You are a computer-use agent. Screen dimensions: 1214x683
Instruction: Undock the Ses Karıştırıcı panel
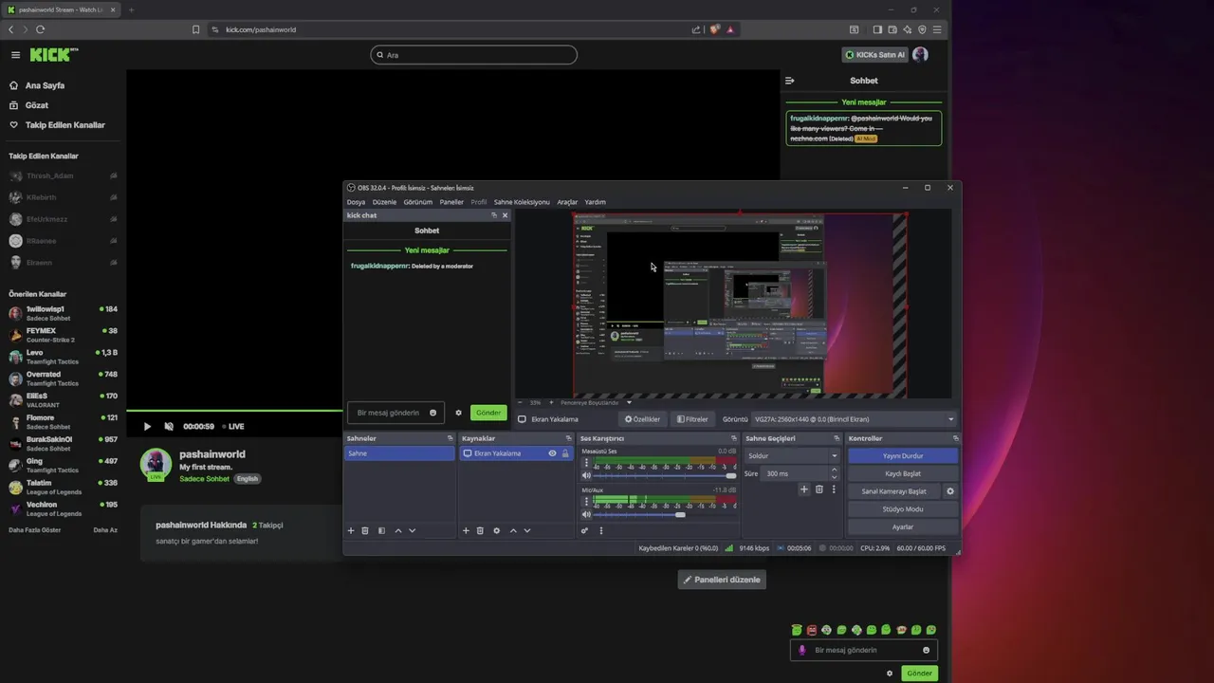734,438
